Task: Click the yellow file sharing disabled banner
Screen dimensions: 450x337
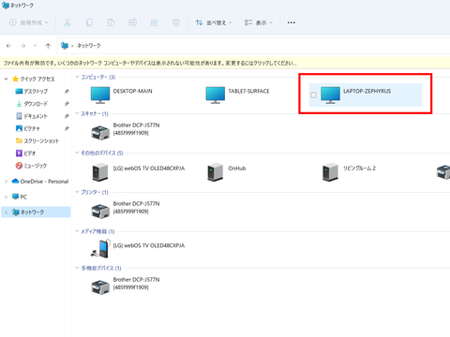Action: pos(225,63)
